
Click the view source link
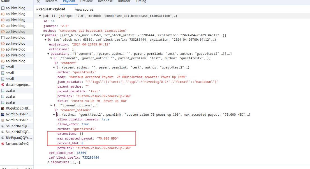click(84, 10)
